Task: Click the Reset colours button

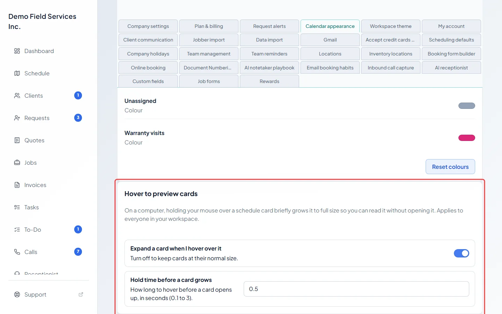Action: [x=450, y=167]
